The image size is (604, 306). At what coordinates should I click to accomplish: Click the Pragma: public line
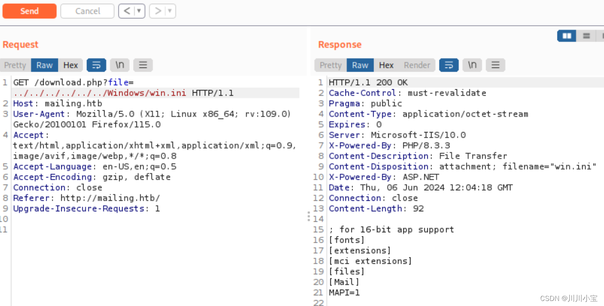365,104
